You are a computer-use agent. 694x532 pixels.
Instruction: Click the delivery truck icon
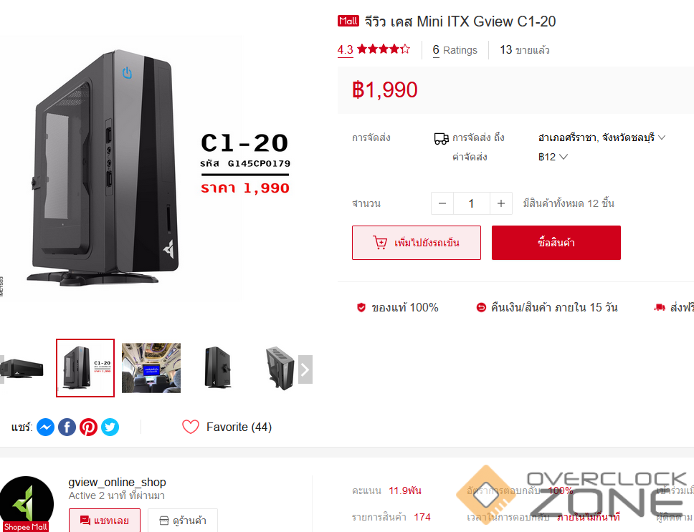pos(441,139)
